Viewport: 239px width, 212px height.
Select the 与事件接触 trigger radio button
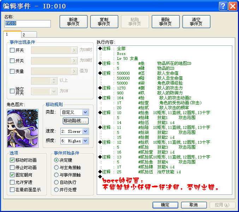56,175
